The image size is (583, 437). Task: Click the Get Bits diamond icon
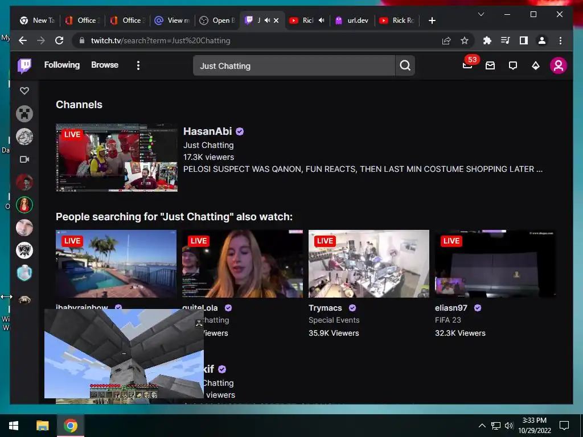coord(535,66)
